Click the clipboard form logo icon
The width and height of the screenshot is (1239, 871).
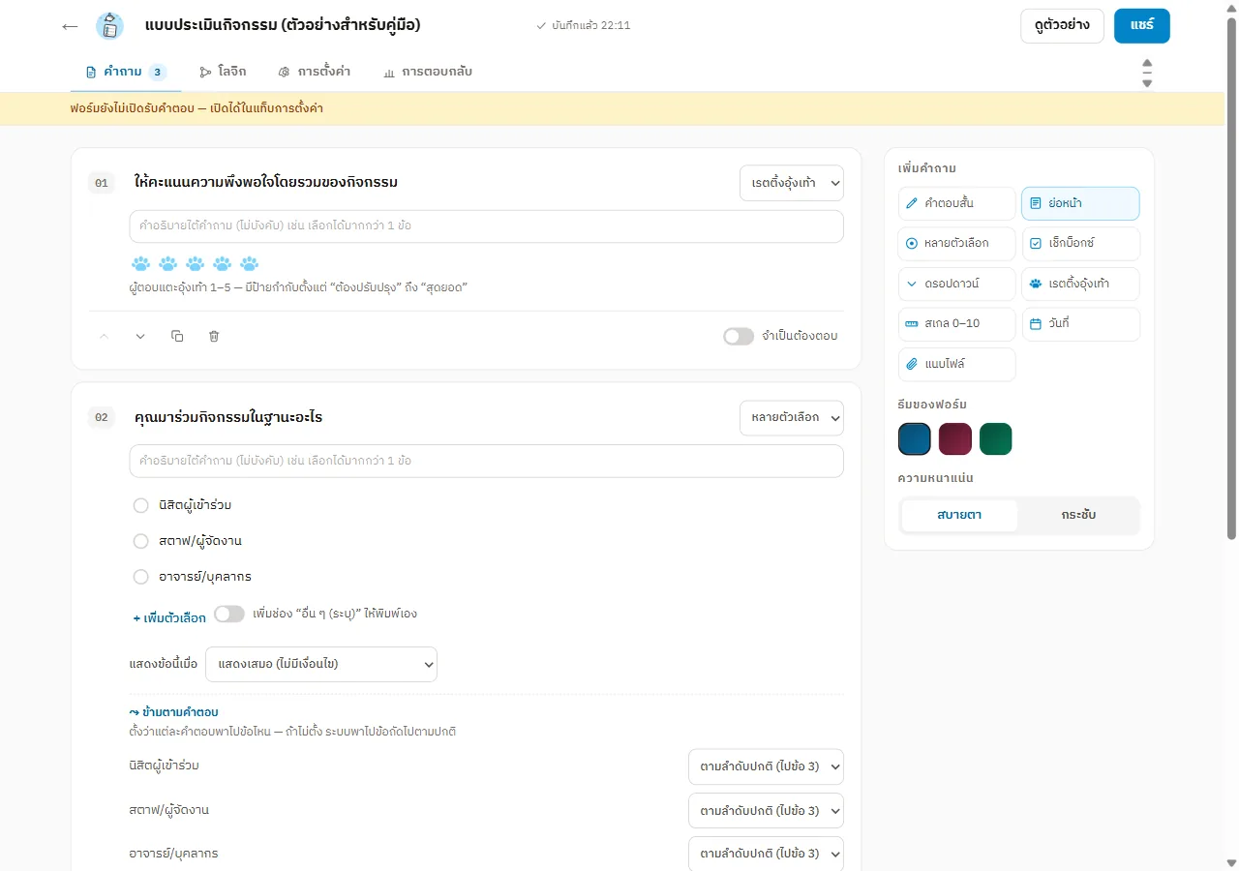[x=109, y=26]
